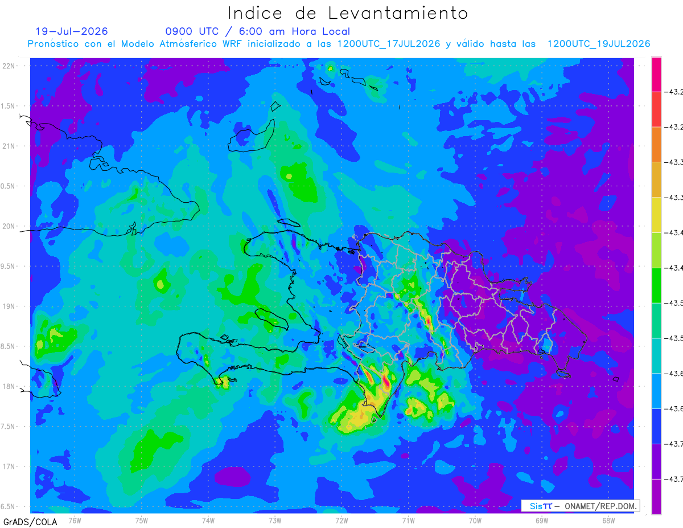The height and width of the screenshot is (528, 683).
Task: Select the date text "19-Jul-2026"
Action: (72, 31)
